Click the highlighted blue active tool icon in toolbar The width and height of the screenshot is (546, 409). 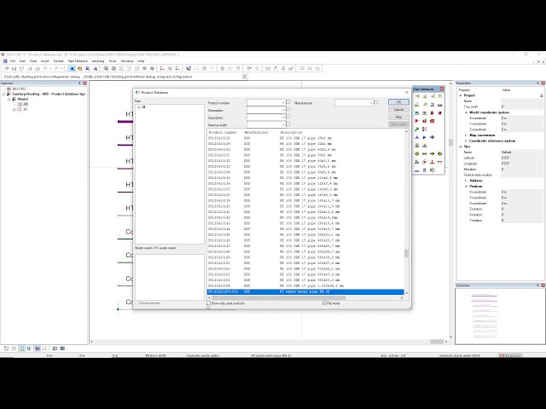pos(72,68)
